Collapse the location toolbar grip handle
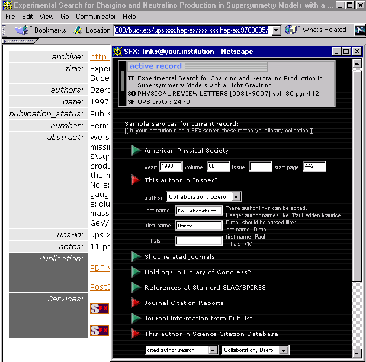Screen dimensions: 366x362 click(4, 30)
